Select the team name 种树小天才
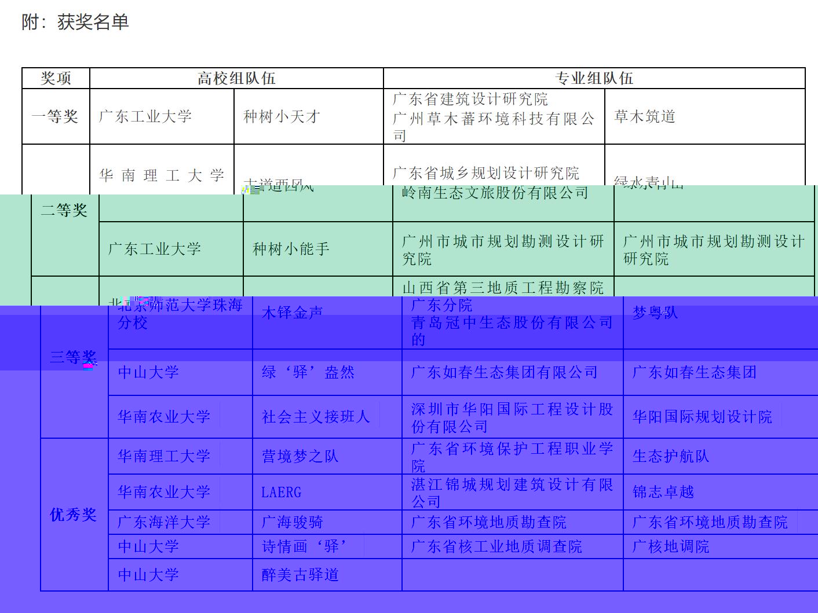818x613 pixels. pyautogui.click(x=282, y=116)
